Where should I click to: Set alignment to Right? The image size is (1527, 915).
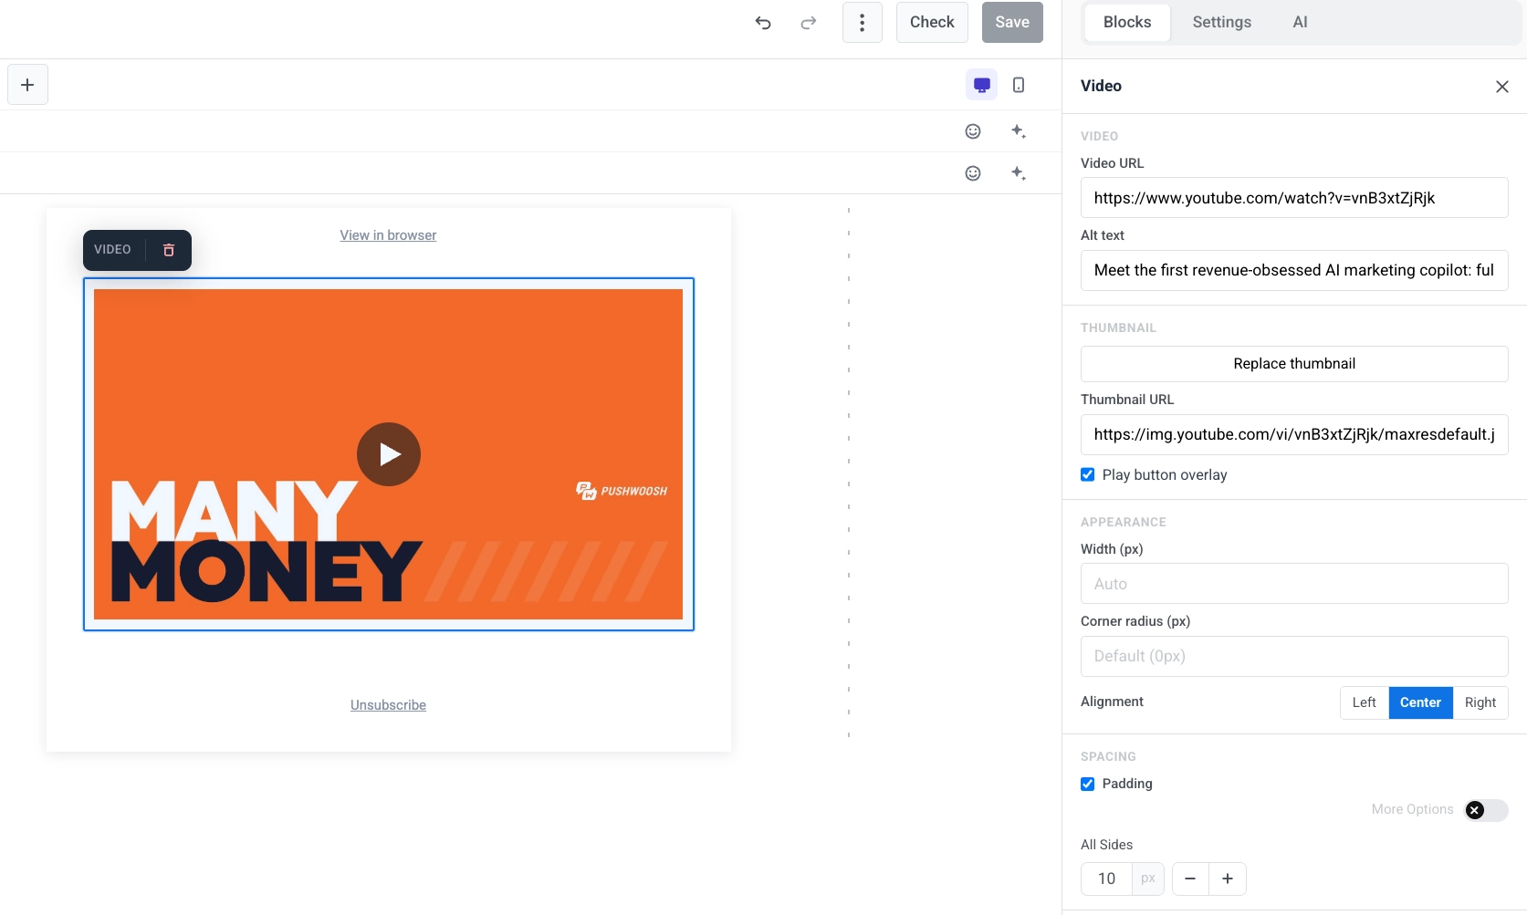pyautogui.click(x=1480, y=702)
